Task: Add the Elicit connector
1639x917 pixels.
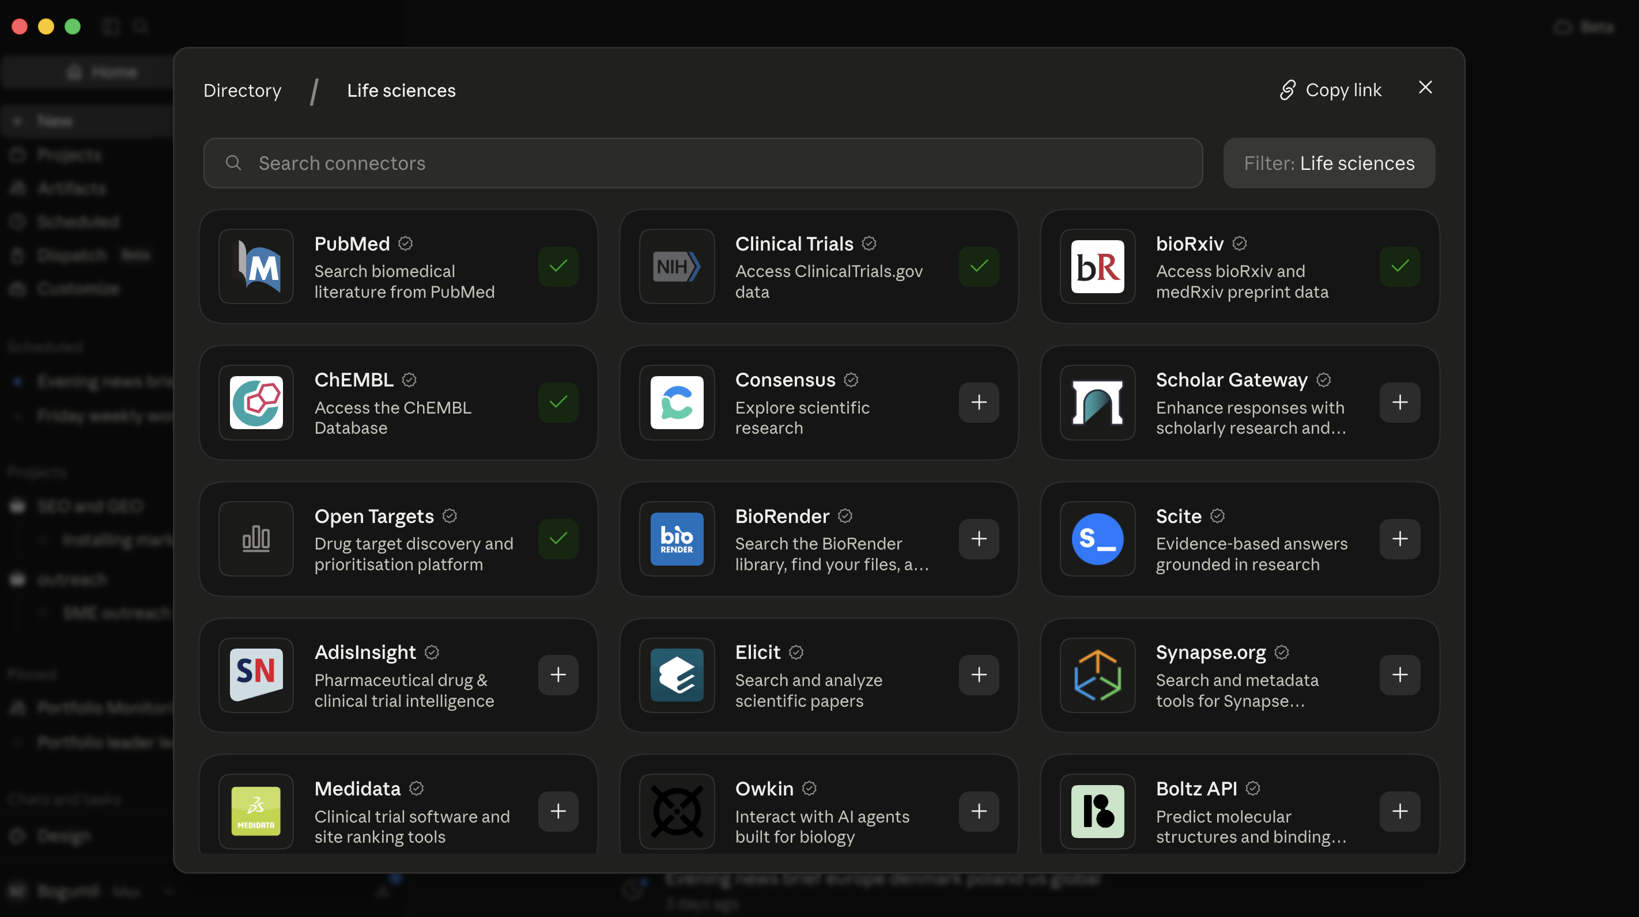Action: click(x=979, y=675)
